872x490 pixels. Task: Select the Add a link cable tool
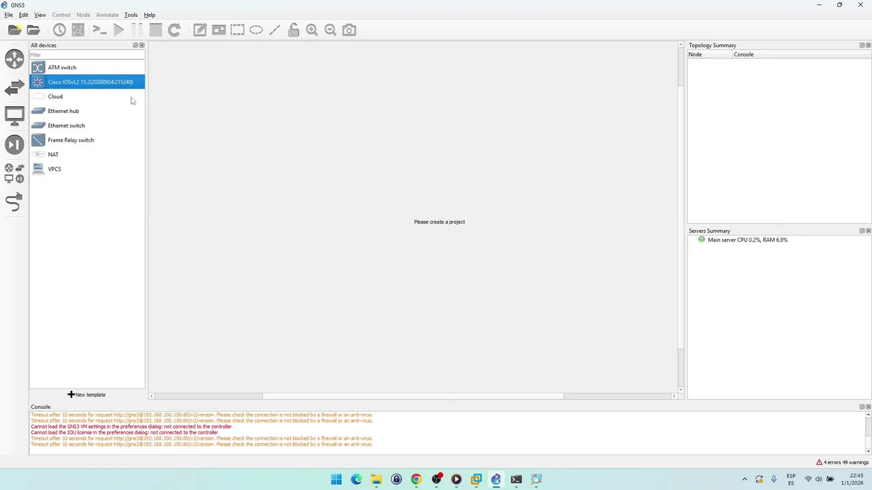click(14, 202)
